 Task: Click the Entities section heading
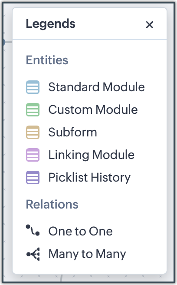point(47,60)
